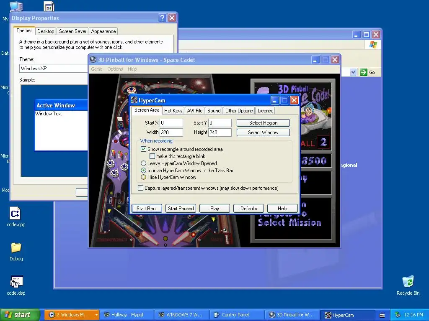Expand the address bar dropdown arrow next to Go
Image resolution: width=429 pixels, height=321 pixels.
(353, 72)
